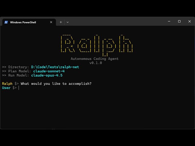The width and height of the screenshot is (195, 146).
Task: Click the 'Run Model:' label
Action: point(19,75)
